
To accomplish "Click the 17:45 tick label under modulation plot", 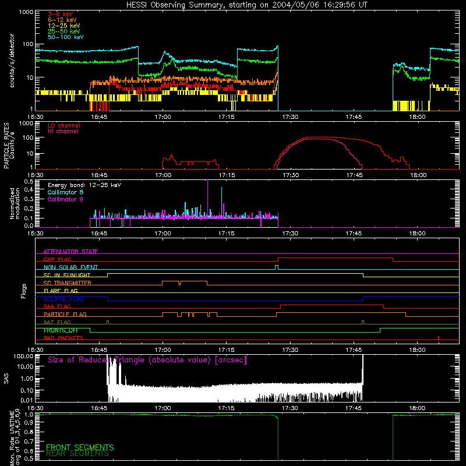I will (x=354, y=234).
